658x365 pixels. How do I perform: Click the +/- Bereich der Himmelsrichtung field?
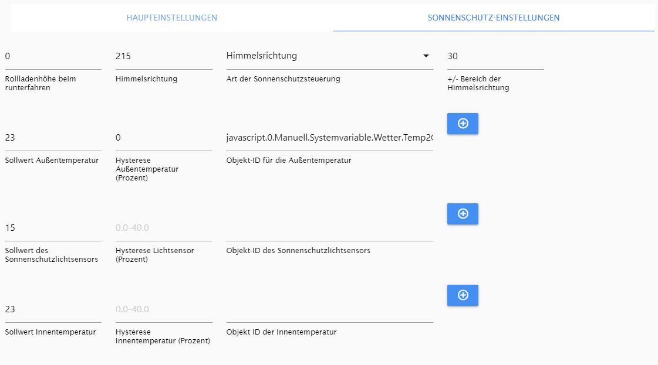pos(495,56)
